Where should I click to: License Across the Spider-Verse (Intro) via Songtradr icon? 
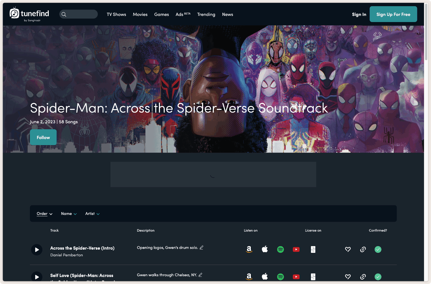point(313,250)
